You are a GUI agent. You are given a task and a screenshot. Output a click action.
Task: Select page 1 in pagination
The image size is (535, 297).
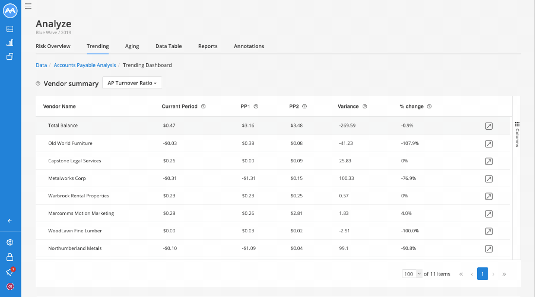click(482, 274)
